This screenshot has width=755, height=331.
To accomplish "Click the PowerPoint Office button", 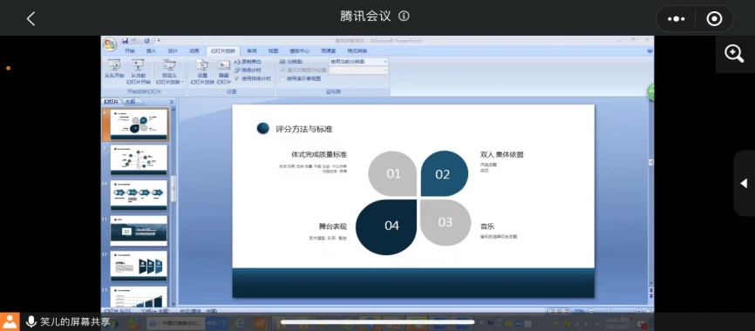I will [x=110, y=44].
